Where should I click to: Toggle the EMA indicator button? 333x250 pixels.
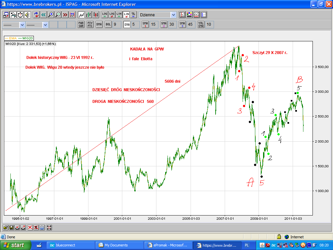[x=127, y=24]
